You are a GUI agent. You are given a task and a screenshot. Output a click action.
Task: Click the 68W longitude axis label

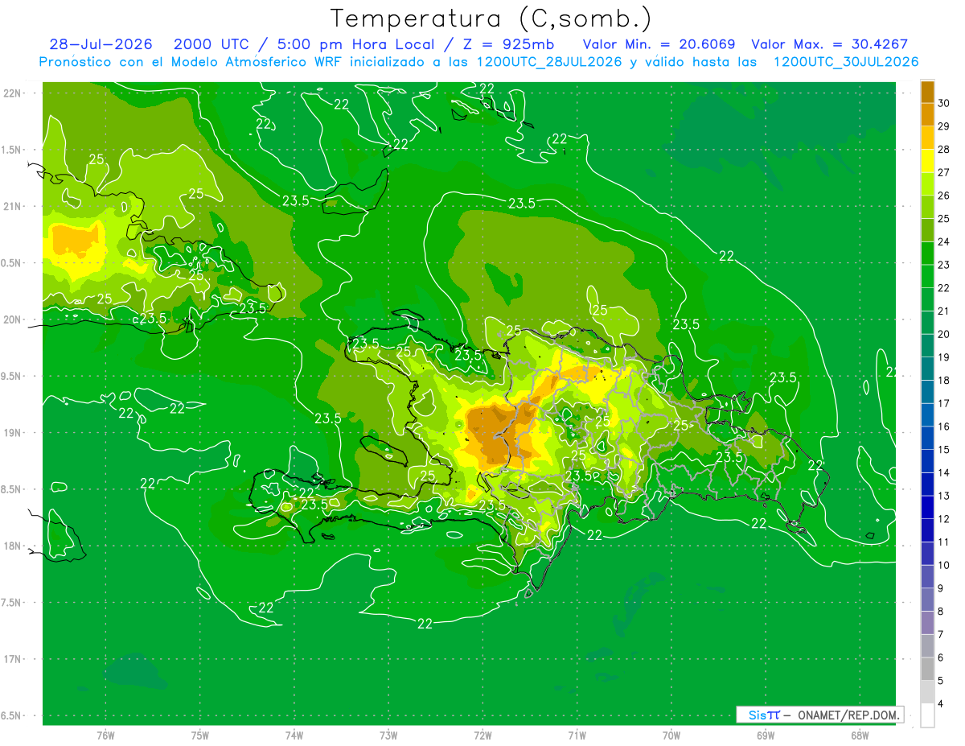tap(860, 736)
